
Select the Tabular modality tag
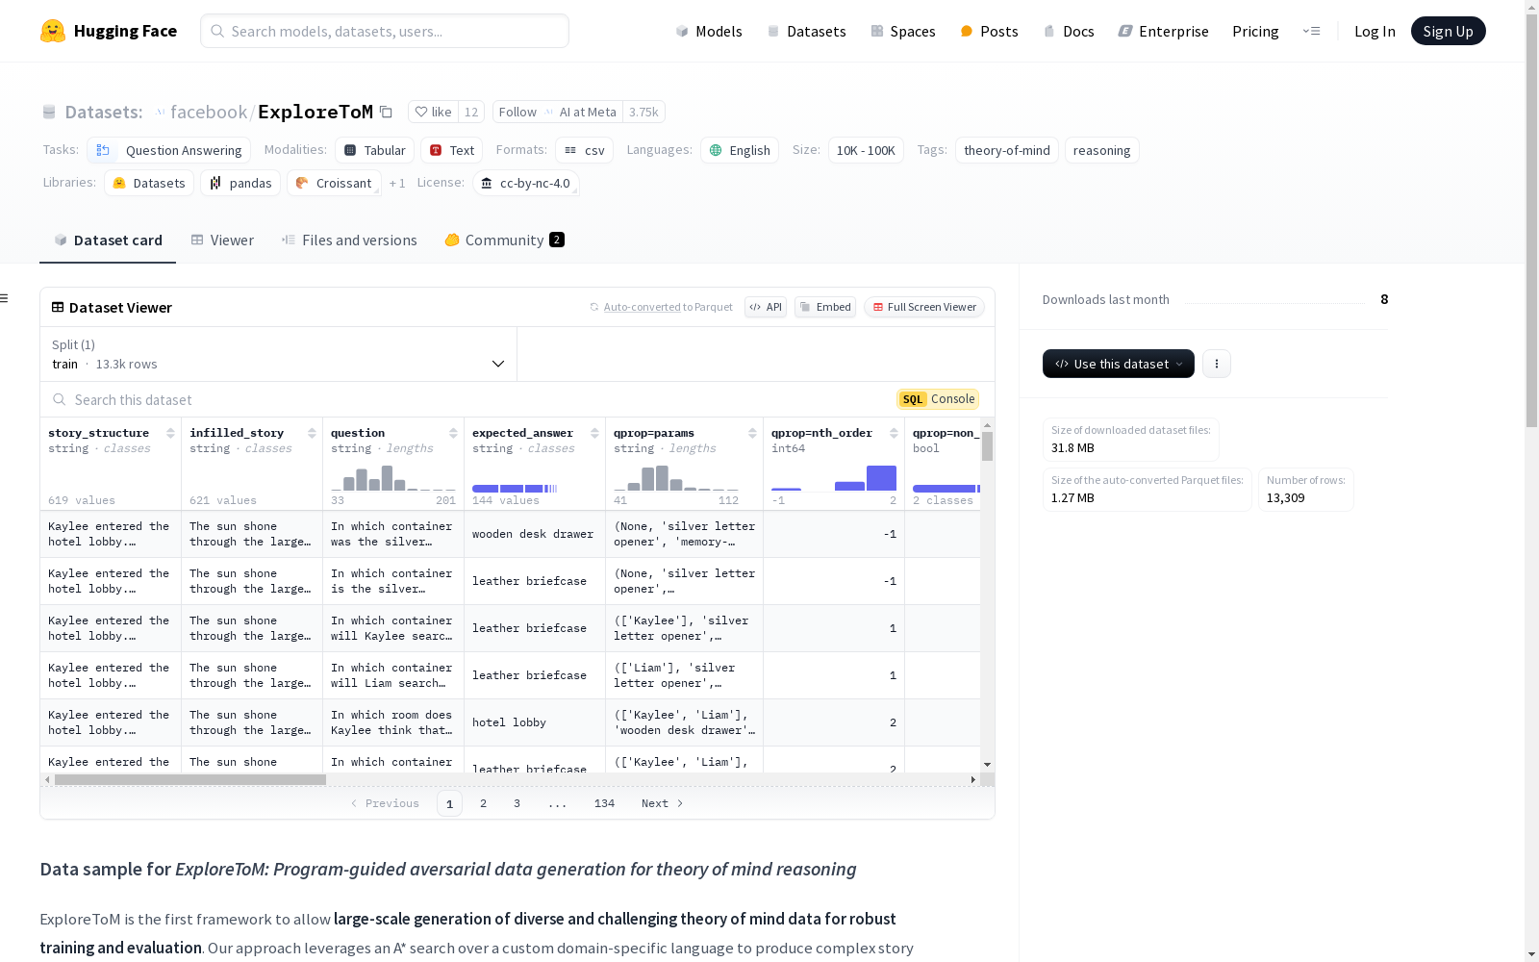[x=375, y=150]
